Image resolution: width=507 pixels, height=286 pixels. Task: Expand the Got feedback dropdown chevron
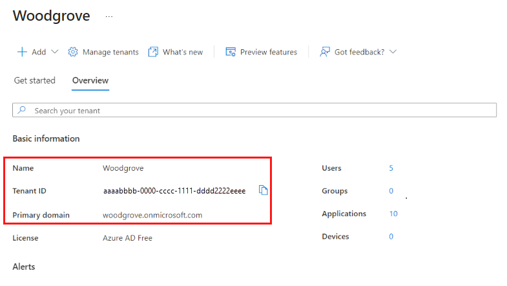pos(393,52)
